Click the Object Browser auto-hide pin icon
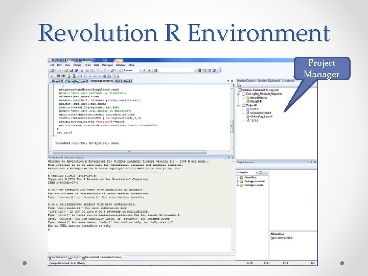 [x=311, y=162]
